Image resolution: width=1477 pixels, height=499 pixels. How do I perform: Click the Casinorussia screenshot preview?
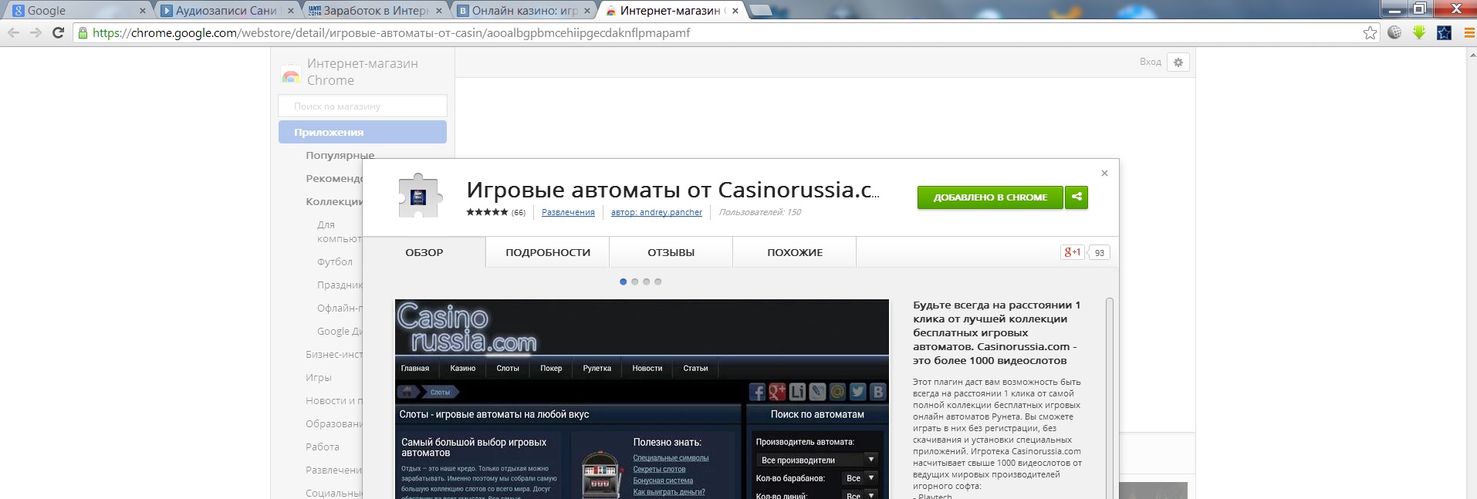pyautogui.click(x=642, y=399)
